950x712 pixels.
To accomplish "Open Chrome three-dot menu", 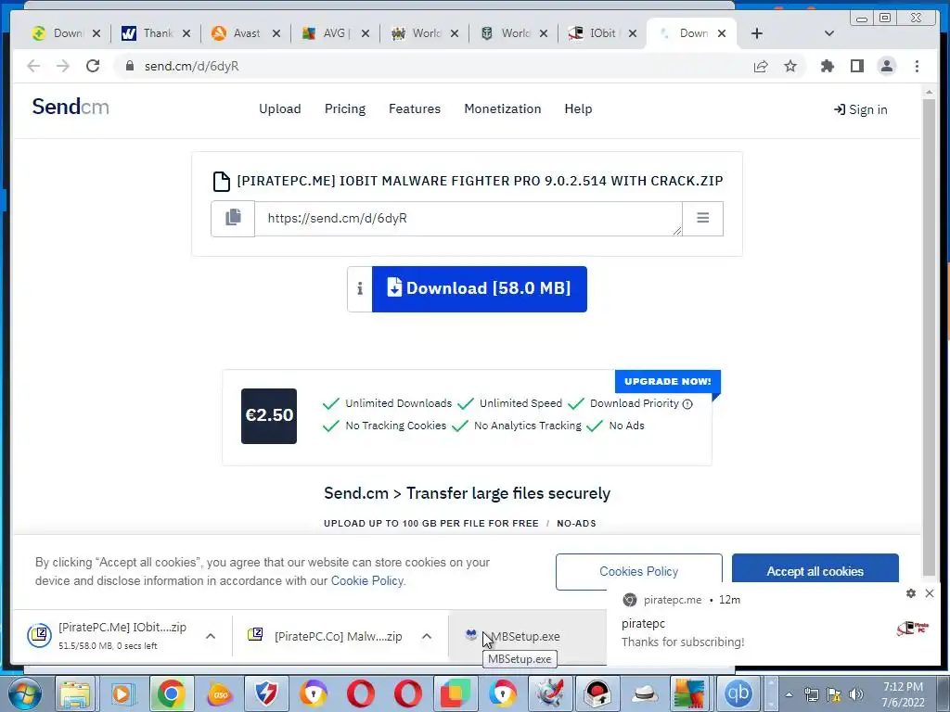I will point(917,66).
